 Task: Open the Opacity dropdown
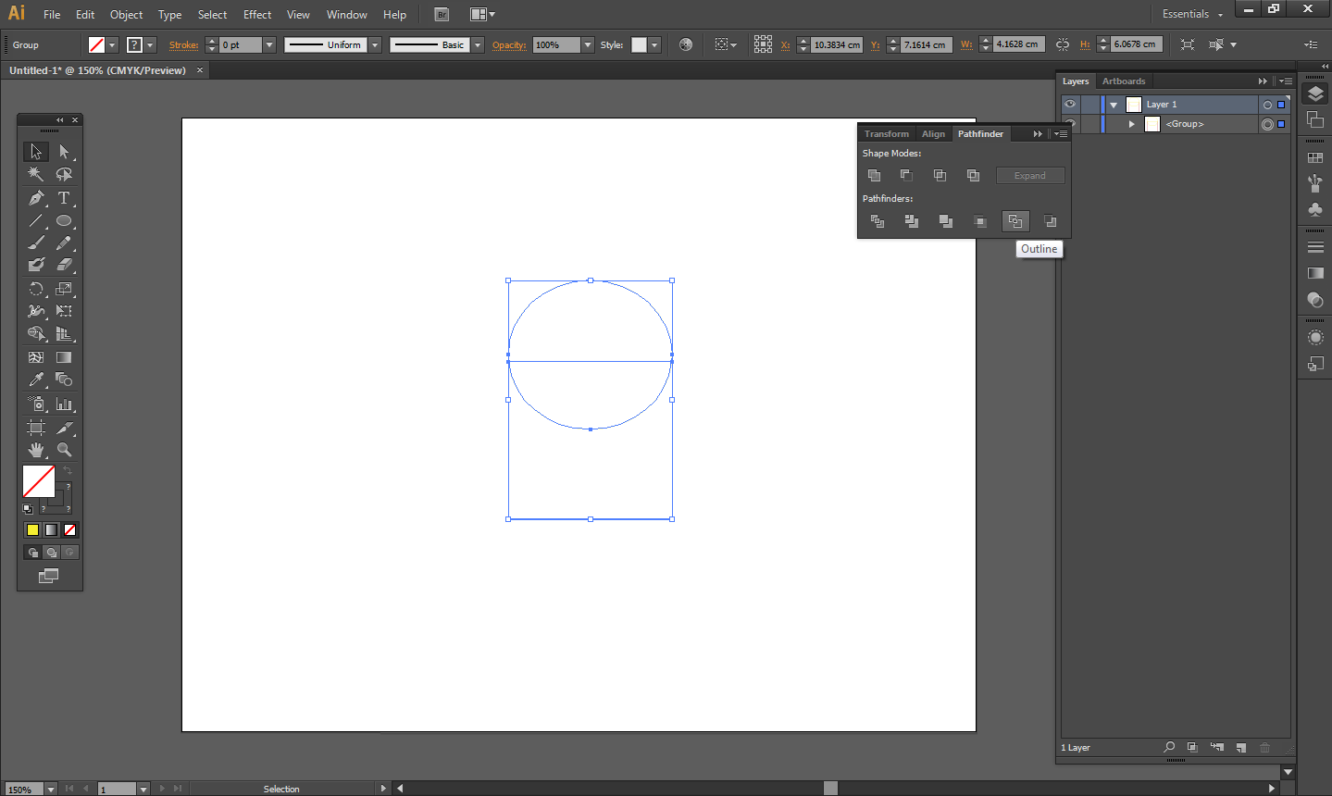(x=586, y=44)
